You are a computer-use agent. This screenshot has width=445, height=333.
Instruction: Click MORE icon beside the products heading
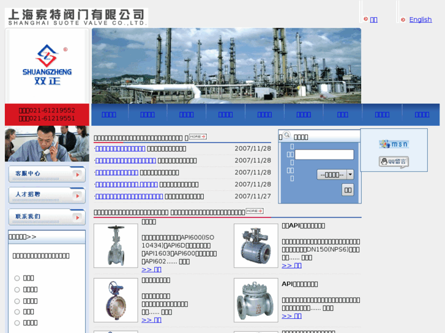point(255,211)
